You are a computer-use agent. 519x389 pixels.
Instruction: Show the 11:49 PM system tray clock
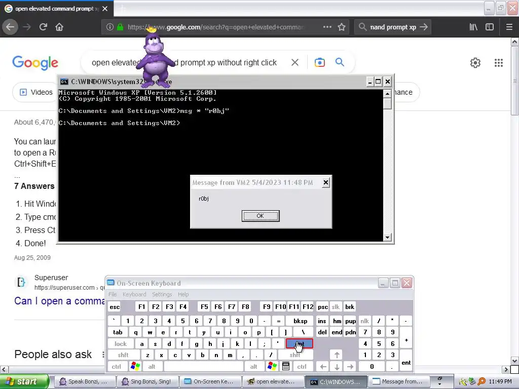(x=500, y=381)
